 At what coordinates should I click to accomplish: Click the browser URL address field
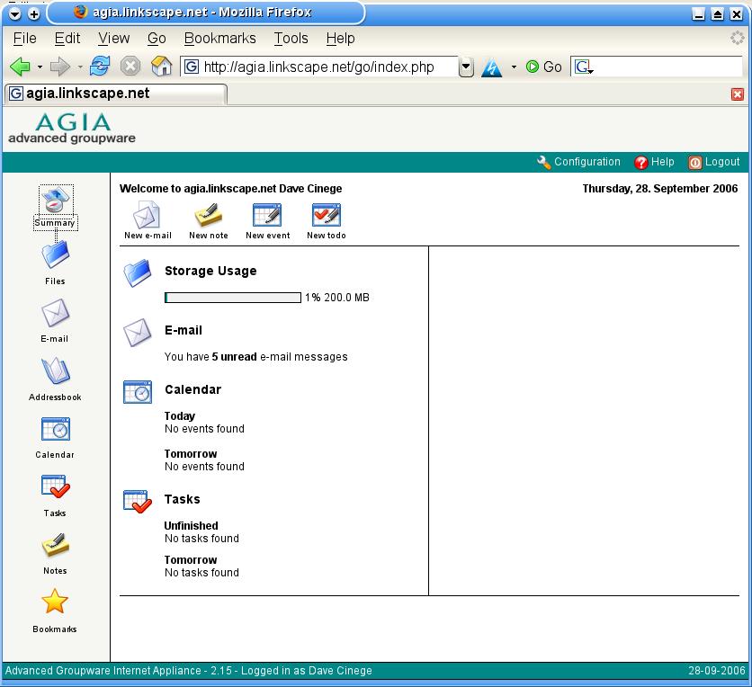pos(328,67)
